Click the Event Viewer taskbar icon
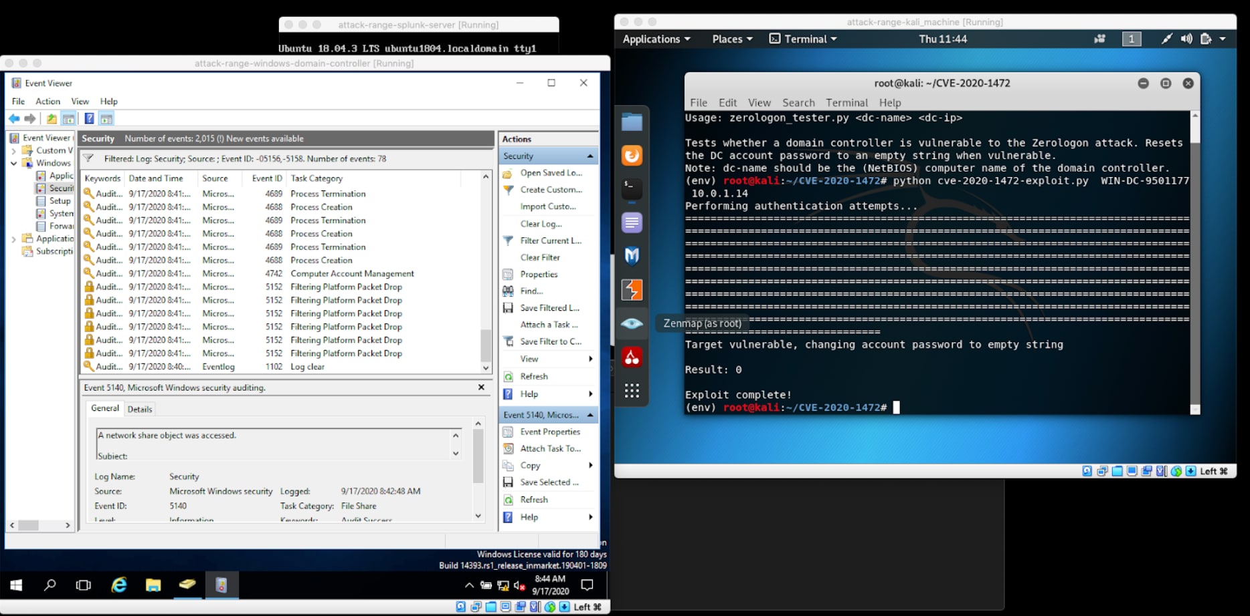Viewport: 1250px width, 616px height. (221, 585)
